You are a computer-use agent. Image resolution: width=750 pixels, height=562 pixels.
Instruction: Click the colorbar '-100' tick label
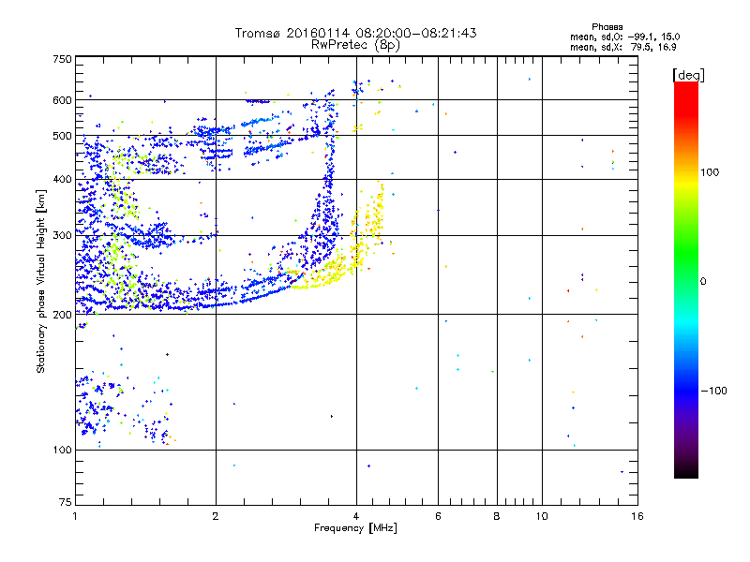pyautogui.click(x=714, y=391)
